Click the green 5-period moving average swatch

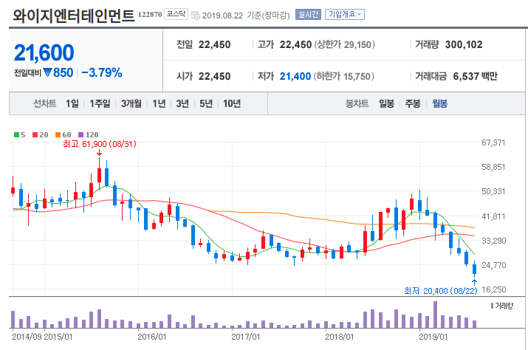[16, 134]
